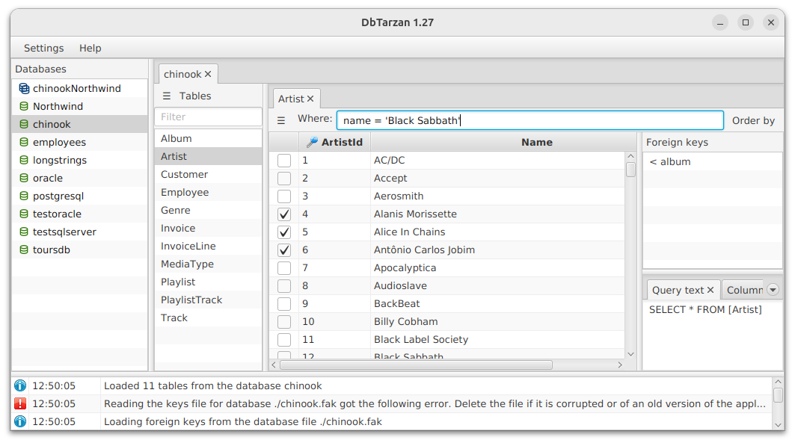This screenshot has height=443, width=795.
Task: Click the error icon on the keys-file log row
Action: (19, 403)
